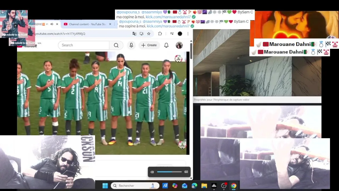Open the Windows Start menu
The height and width of the screenshot is (191, 339).
pos(105,186)
